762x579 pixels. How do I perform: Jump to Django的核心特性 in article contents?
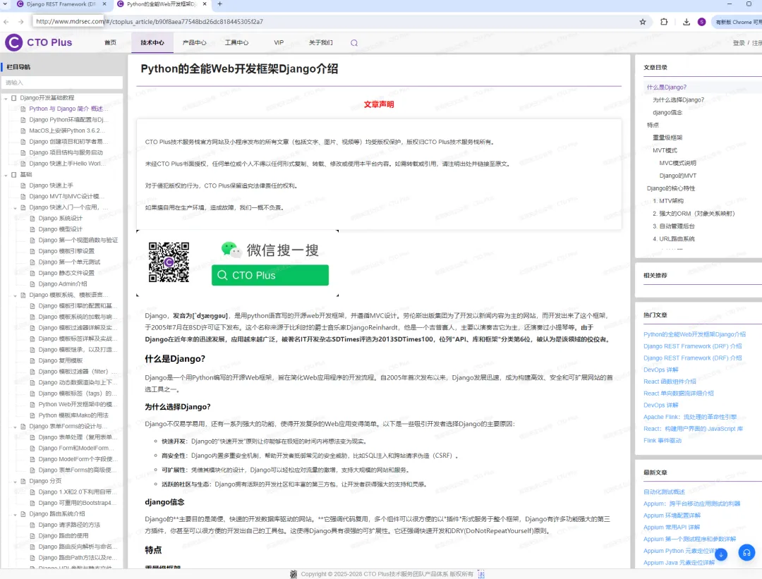tap(671, 188)
